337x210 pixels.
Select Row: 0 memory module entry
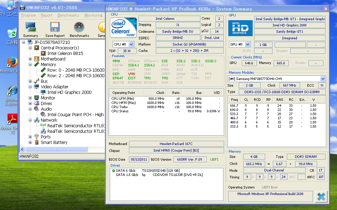76,70
